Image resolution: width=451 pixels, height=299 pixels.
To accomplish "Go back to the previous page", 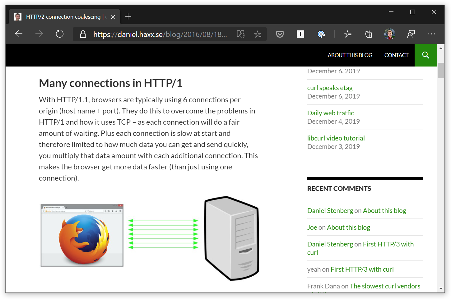I will (19, 34).
